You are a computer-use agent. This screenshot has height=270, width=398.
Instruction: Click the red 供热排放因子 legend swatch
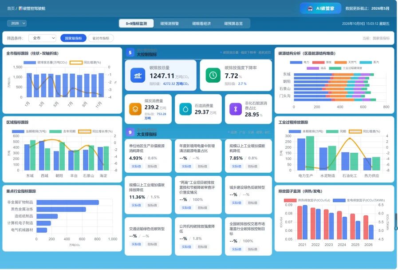pyautogui.click(x=290, y=200)
